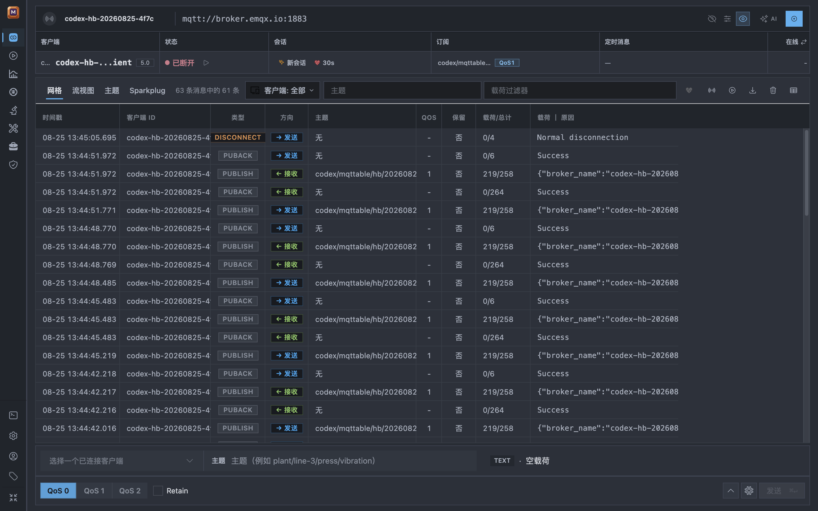This screenshot has height=511, width=818.
Task: Open the briefcase sidebar icon
Action: [x=13, y=146]
